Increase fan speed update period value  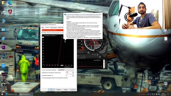point(73,72)
